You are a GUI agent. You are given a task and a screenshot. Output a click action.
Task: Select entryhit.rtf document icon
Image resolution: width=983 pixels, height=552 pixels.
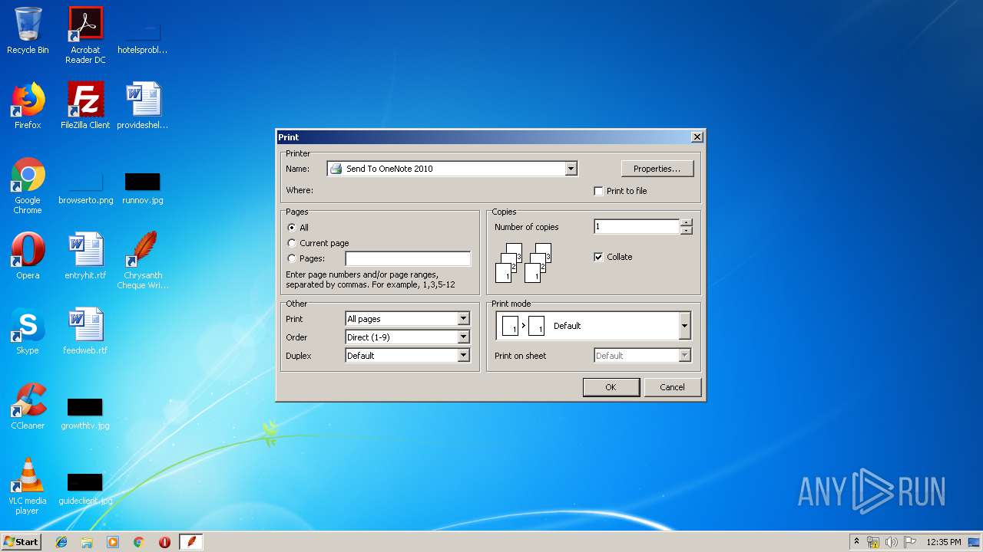coord(85,256)
